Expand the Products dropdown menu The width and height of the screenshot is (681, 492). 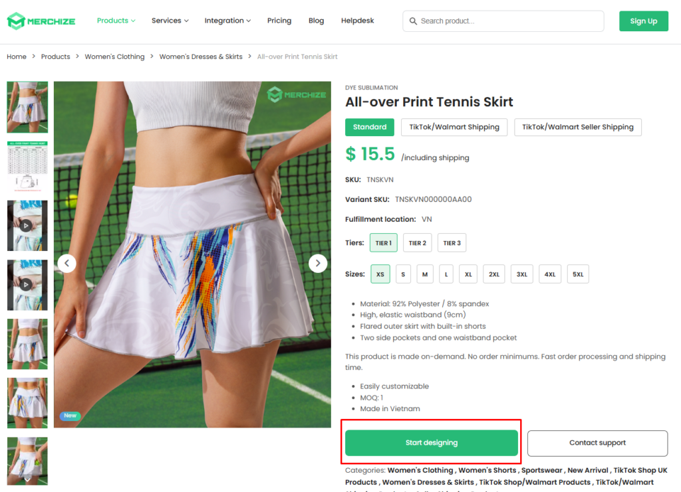(x=116, y=21)
